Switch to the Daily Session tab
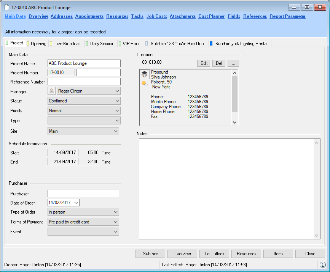330x272 pixels. coord(102,44)
